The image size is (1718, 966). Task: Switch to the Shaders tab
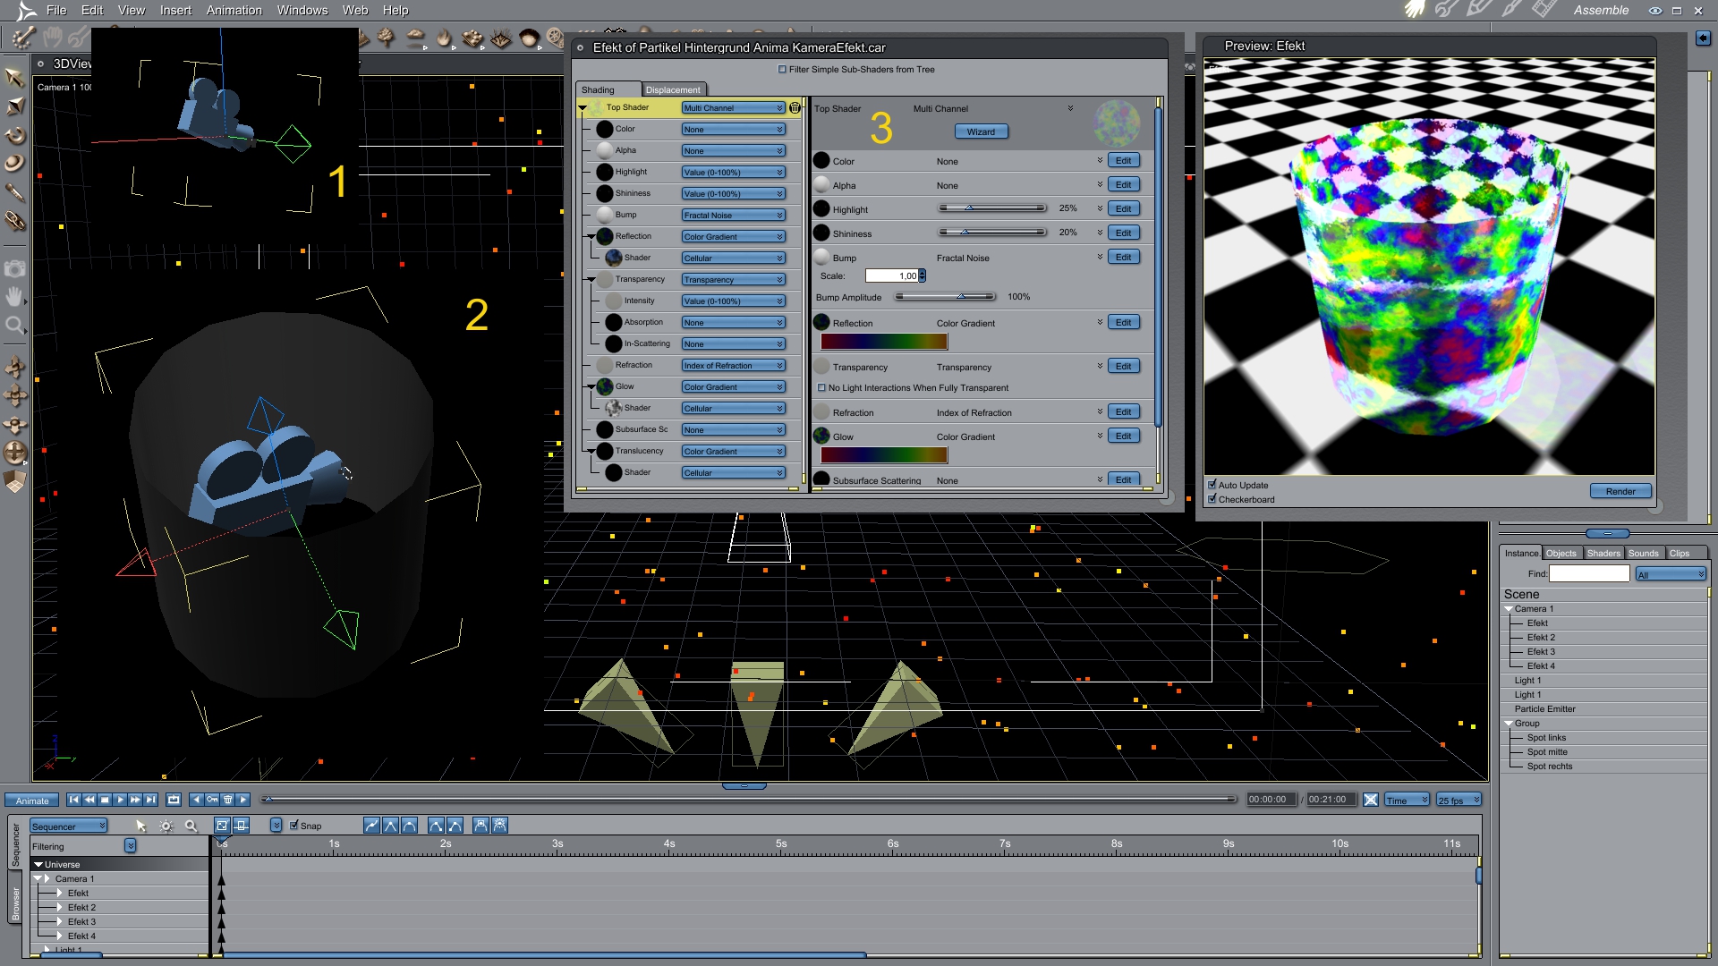tap(1603, 553)
